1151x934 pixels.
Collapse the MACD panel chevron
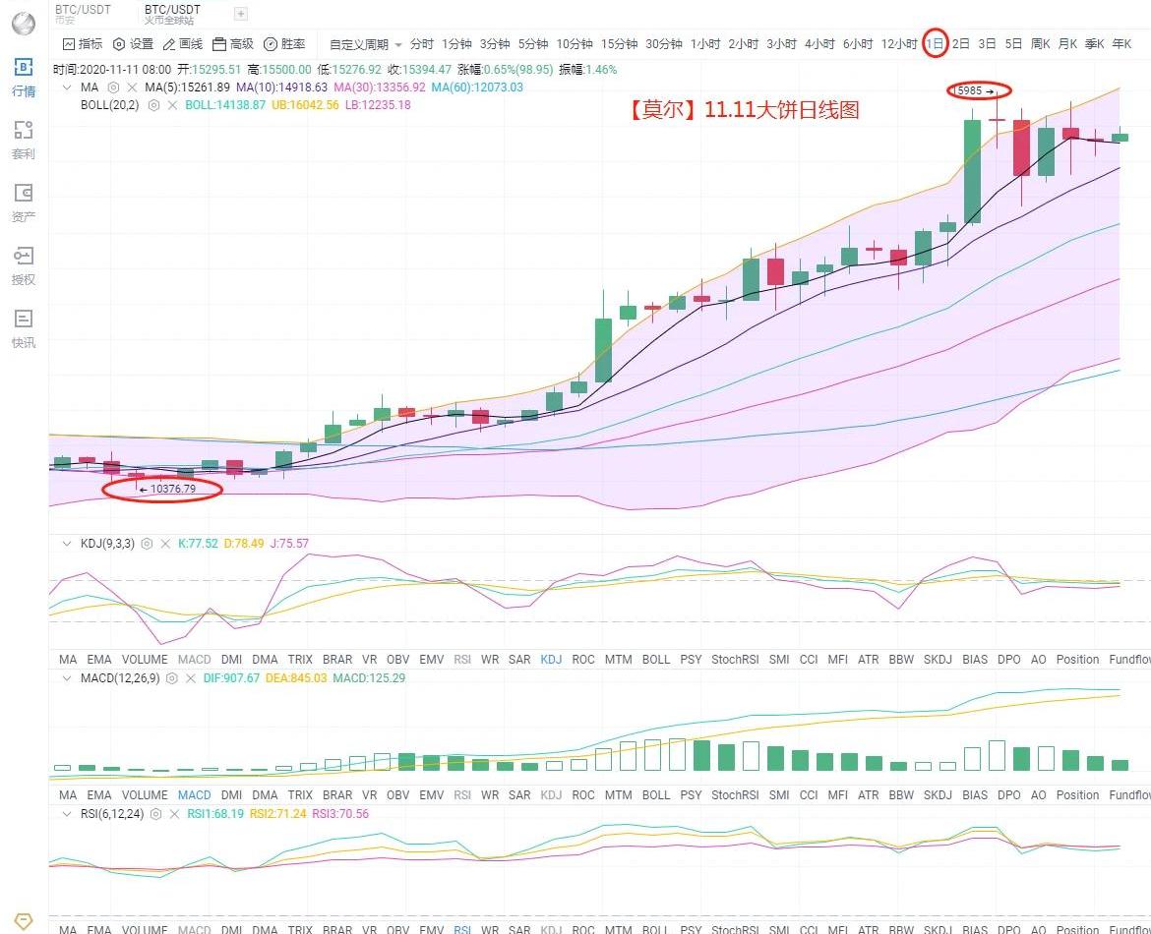(x=67, y=678)
